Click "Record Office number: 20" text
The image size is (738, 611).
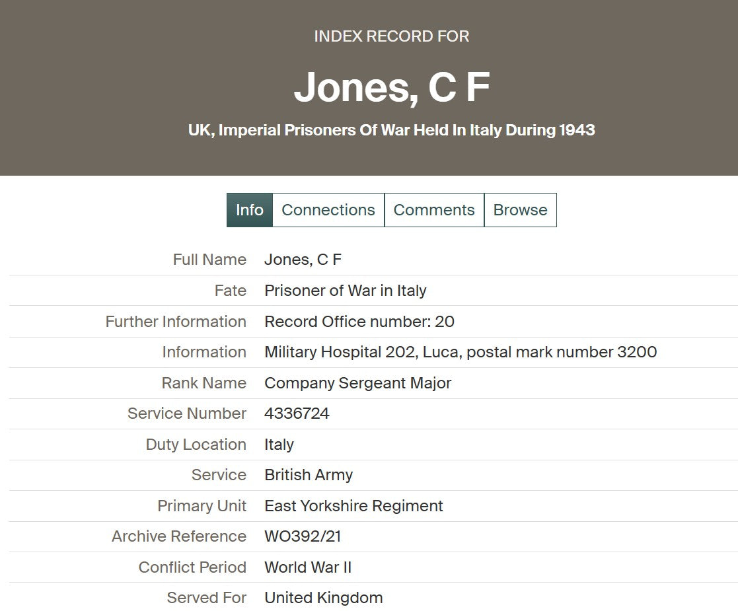[x=359, y=322]
